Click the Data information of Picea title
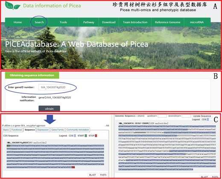The height and width of the screenshot is (179, 222). tap(52, 6)
